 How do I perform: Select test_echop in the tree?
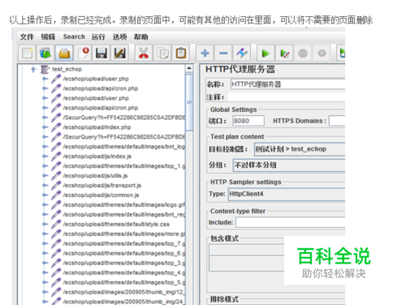click(x=67, y=69)
